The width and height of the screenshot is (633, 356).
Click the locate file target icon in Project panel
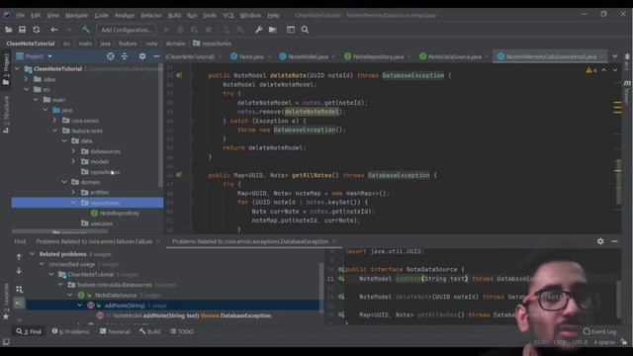point(110,56)
